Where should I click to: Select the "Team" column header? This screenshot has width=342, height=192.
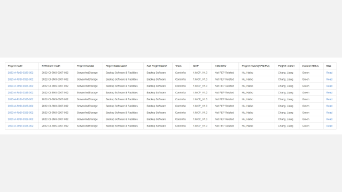point(181,66)
